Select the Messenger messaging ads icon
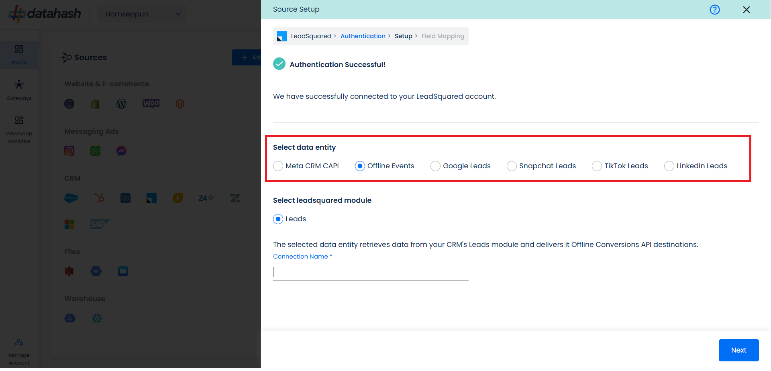Image resolution: width=771 pixels, height=371 pixels. tap(121, 151)
